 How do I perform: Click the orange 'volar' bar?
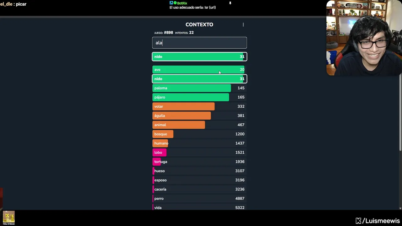click(183, 106)
